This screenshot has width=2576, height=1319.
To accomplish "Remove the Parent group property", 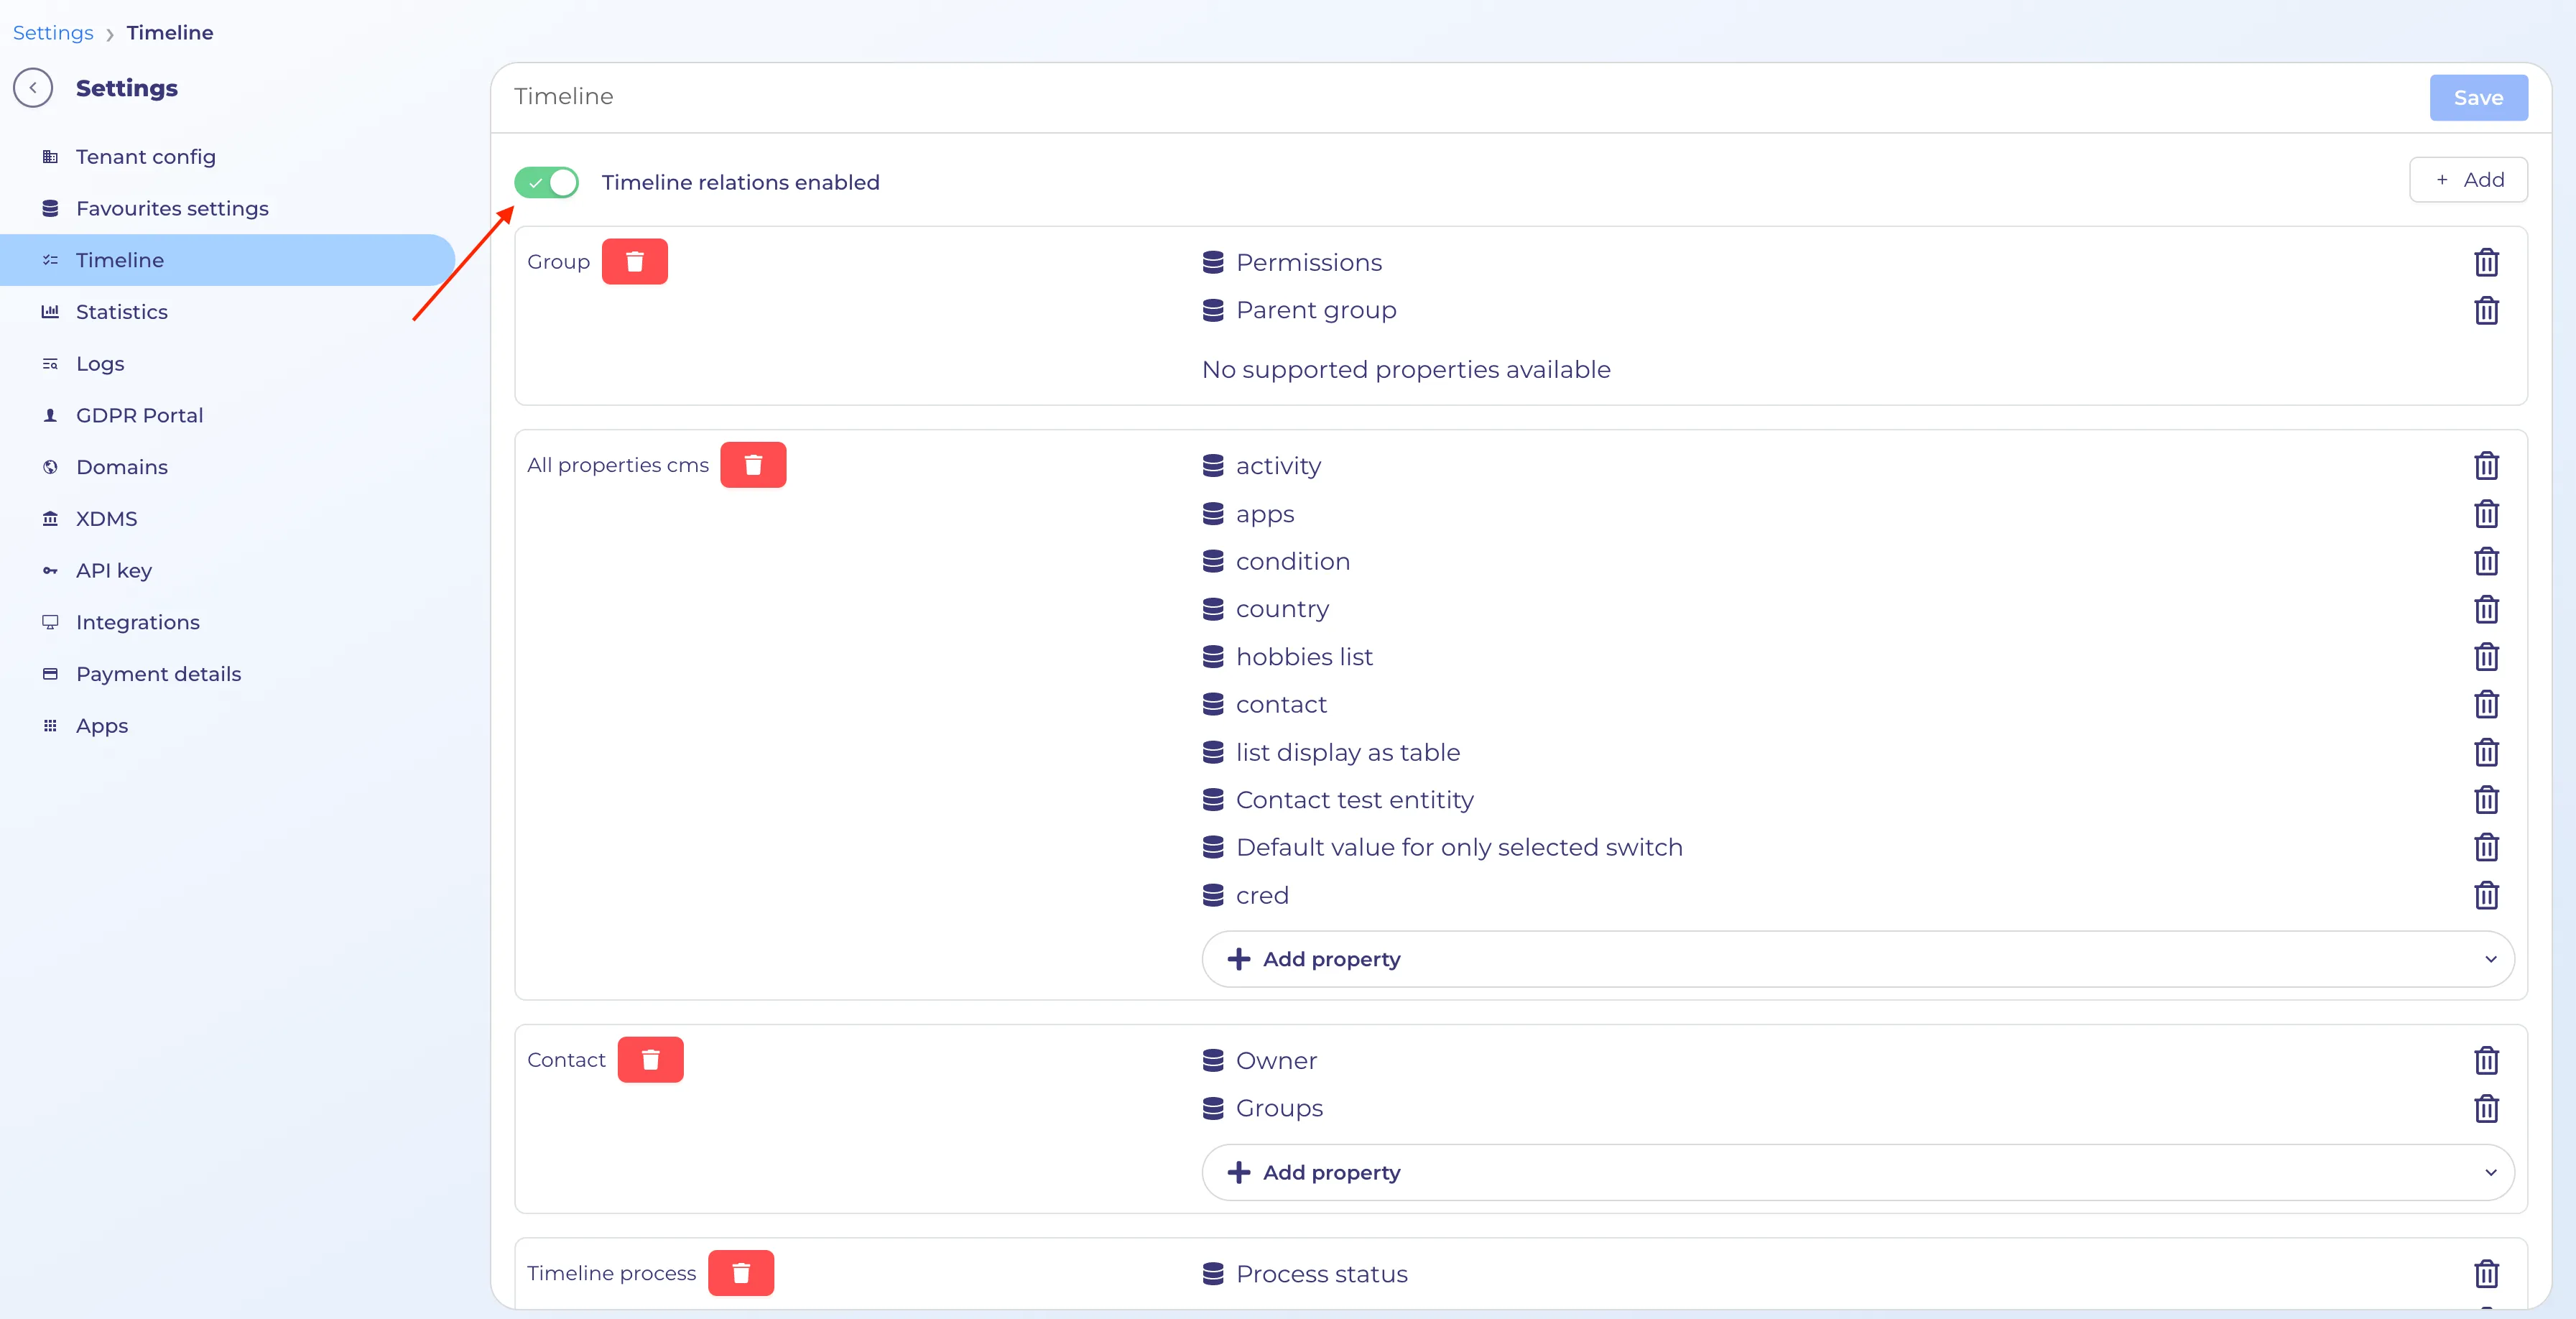I will (x=2486, y=310).
